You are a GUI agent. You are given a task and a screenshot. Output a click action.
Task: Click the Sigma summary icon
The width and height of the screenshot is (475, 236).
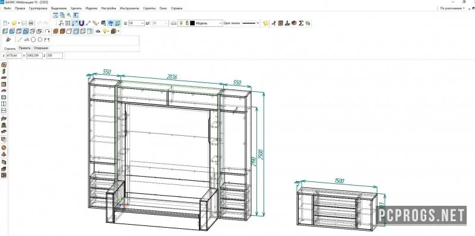coord(301,23)
